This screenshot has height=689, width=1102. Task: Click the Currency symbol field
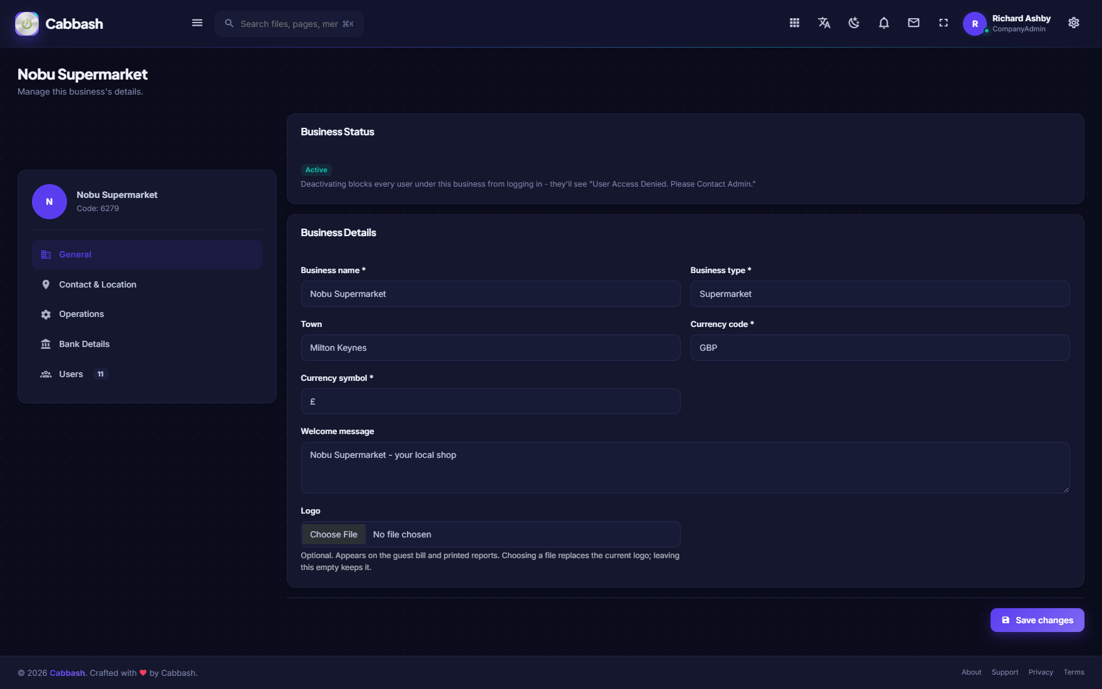490,401
